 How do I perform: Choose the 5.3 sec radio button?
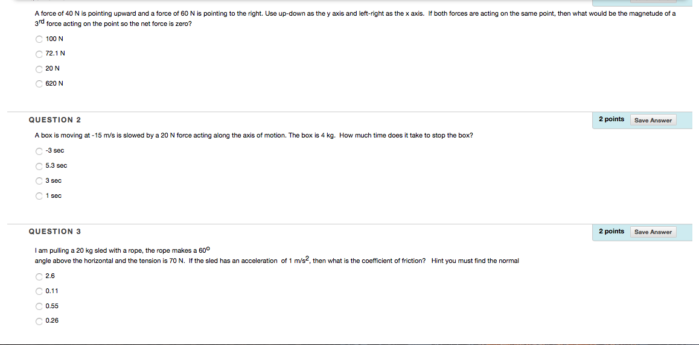[39, 166]
